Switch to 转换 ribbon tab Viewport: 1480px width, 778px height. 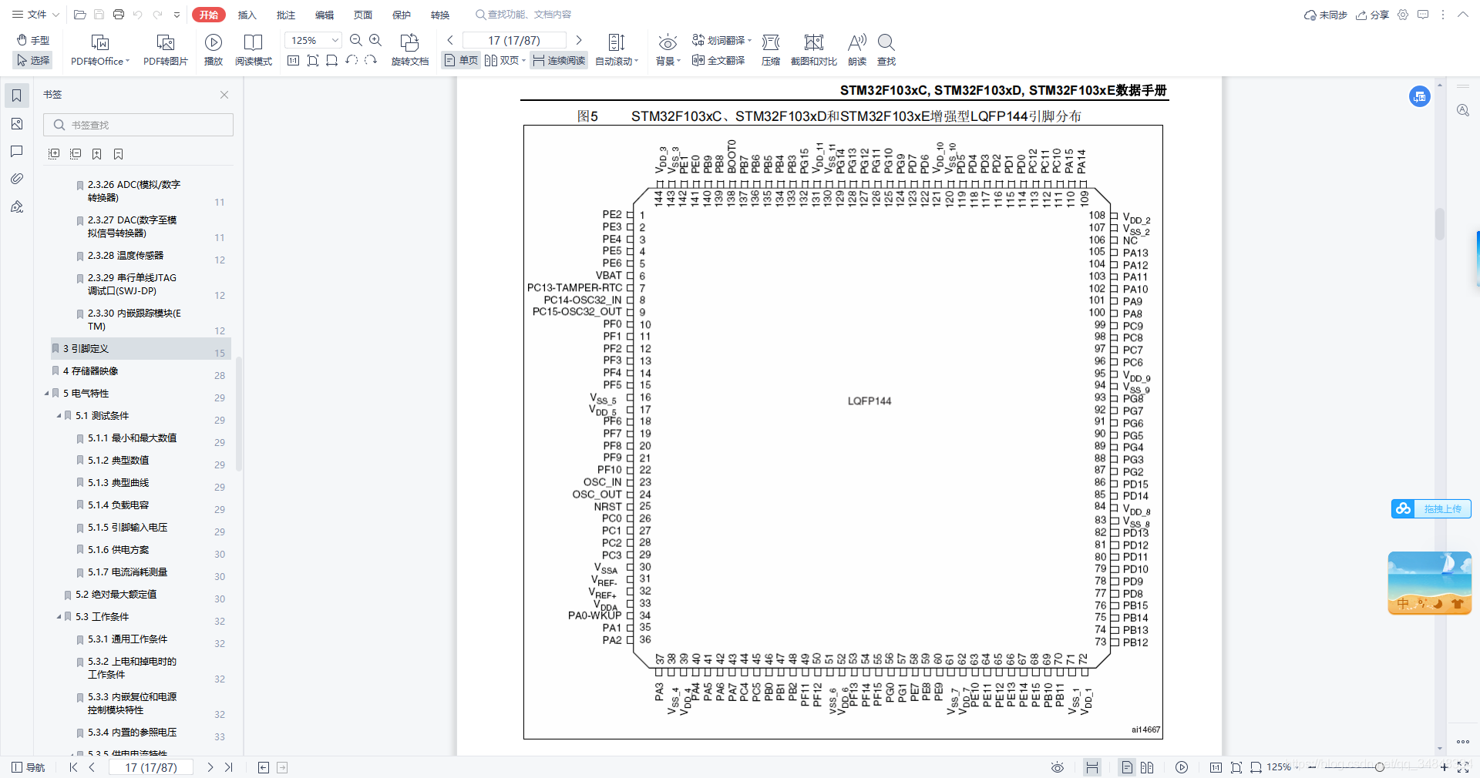[440, 15]
